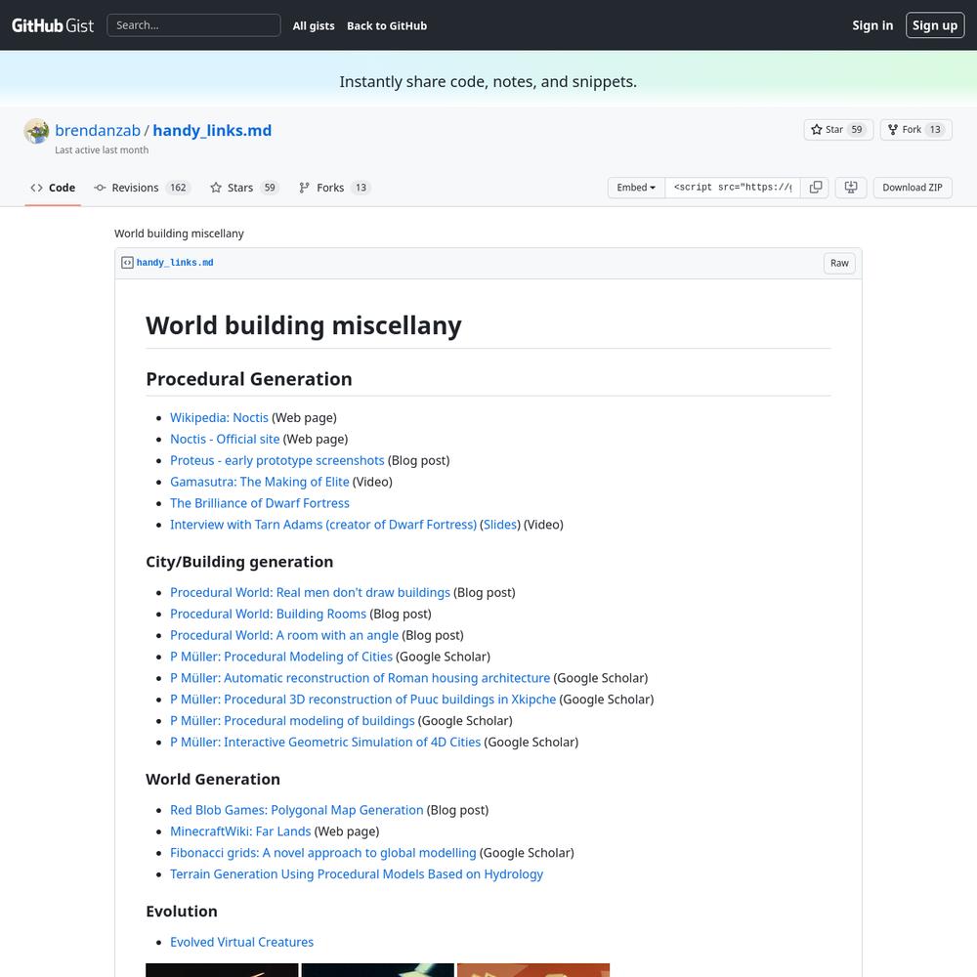This screenshot has height=977, width=977.
Task: Click the file code icon beside handy_links.md
Action: [127, 263]
